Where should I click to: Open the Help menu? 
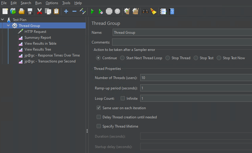(78, 3)
